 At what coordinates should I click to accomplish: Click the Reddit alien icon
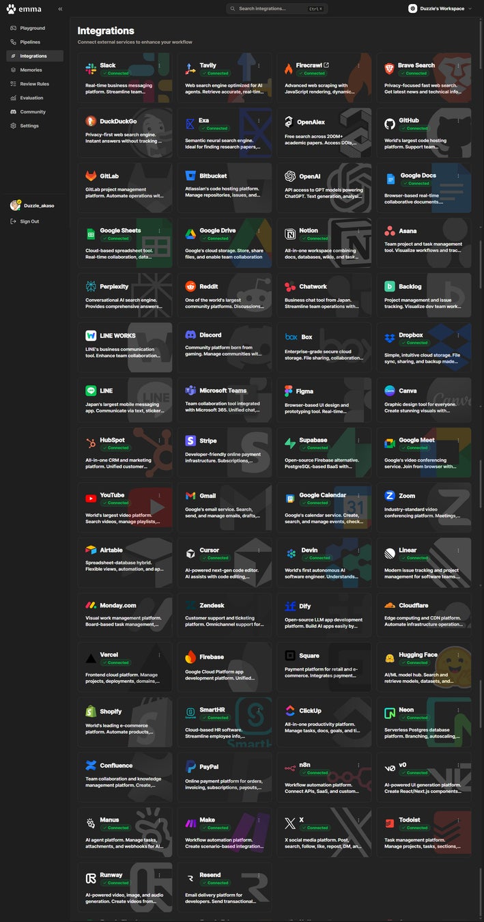[x=190, y=287]
